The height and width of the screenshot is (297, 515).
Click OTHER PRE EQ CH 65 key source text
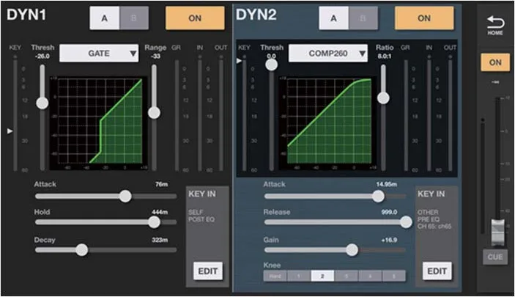pos(434,219)
